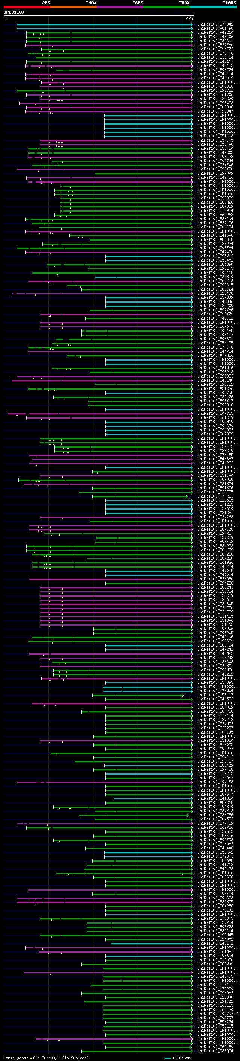This screenshot has width=240, height=1061.
Task: Open hit UniRef100_Q39311
Action: (x=215, y=41)
